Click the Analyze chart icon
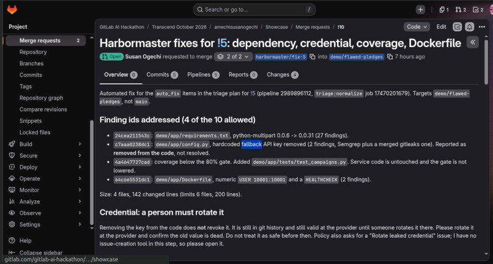 12,202
